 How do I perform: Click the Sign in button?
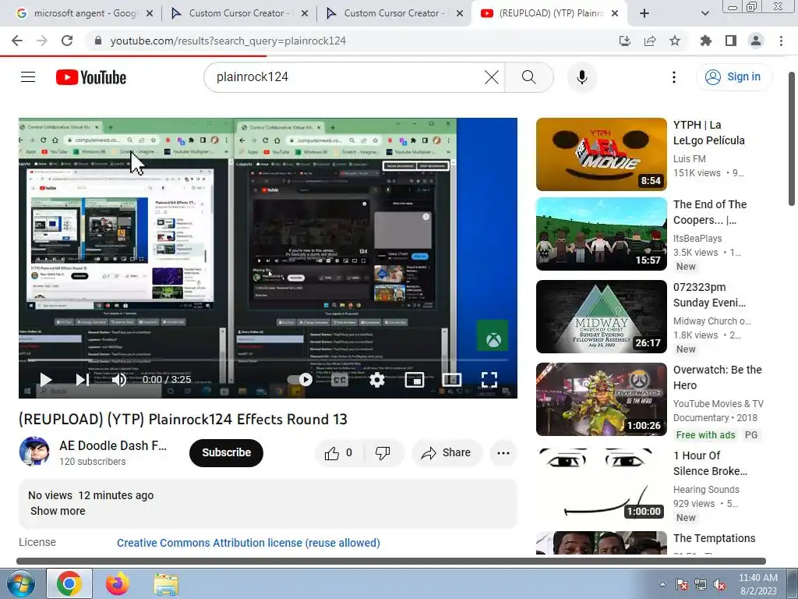(x=733, y=77)
